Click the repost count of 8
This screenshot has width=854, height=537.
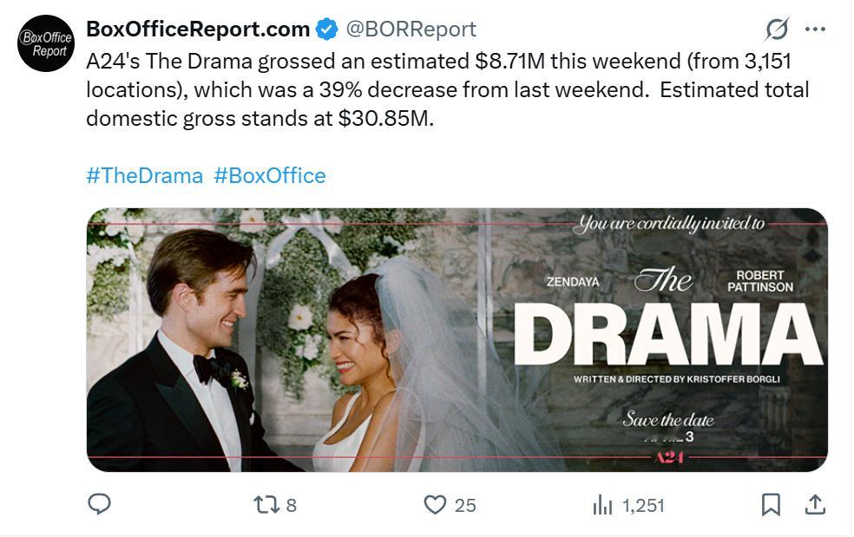pyautogui.click(x=291, y=505)
